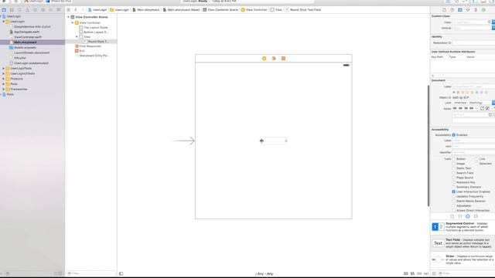Click the Exit dock icon on canvas

(x=284, y=59)
